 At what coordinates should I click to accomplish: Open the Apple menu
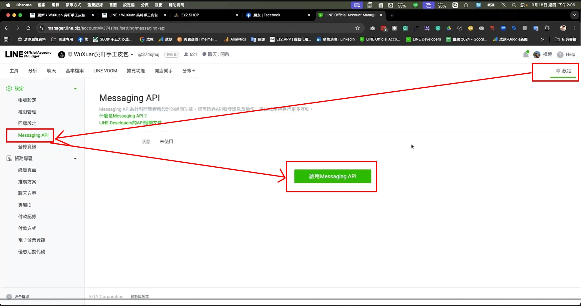pos(8,5)
